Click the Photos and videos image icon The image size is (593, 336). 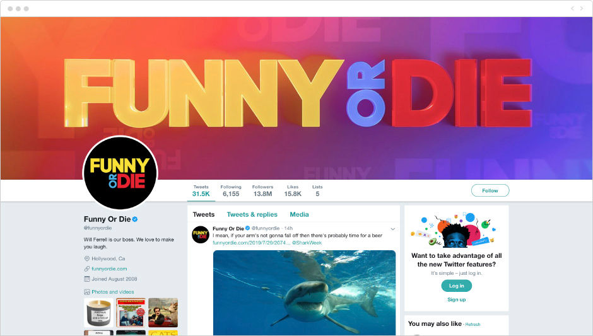click(x=86, y=292)
